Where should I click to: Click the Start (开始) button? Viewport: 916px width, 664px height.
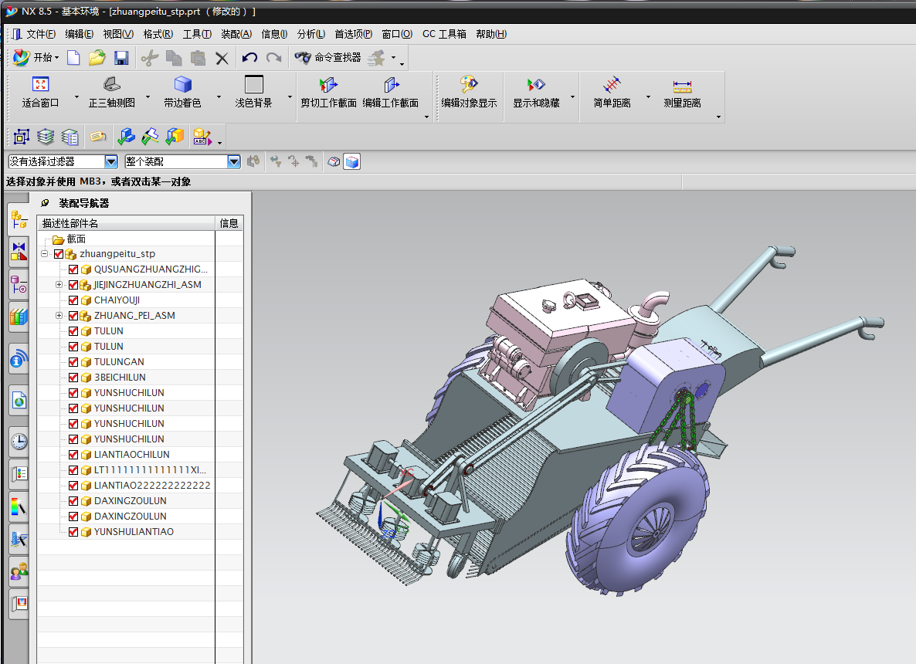point(36,58)
